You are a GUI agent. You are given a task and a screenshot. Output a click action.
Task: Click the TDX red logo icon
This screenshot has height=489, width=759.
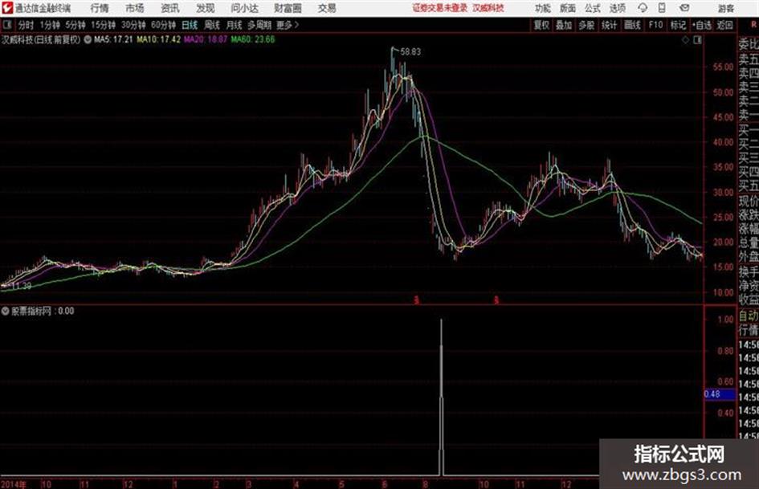pyautogui.click(x=7, y=8)
